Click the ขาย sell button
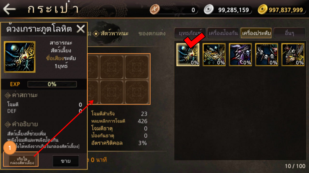The width and height of the screenshot is (309, 173). (66, 161)
